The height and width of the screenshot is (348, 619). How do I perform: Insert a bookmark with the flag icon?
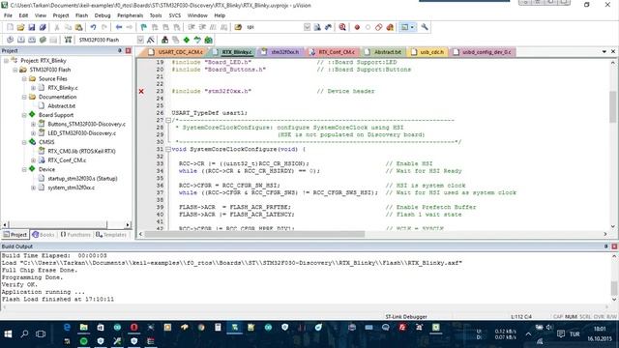[144, 27]
